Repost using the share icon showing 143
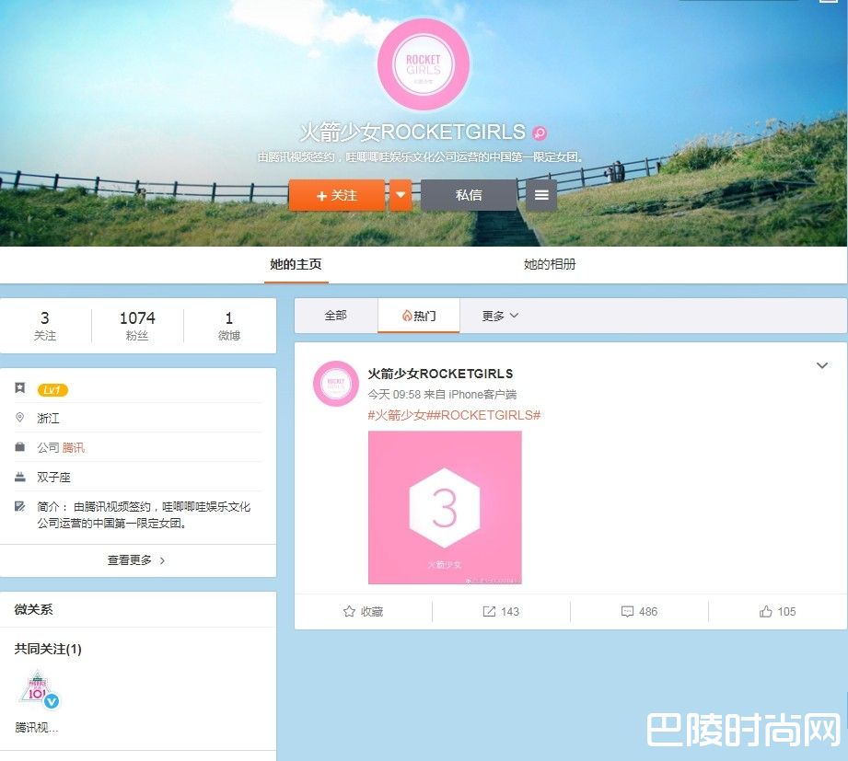 (x=501, y=611)
